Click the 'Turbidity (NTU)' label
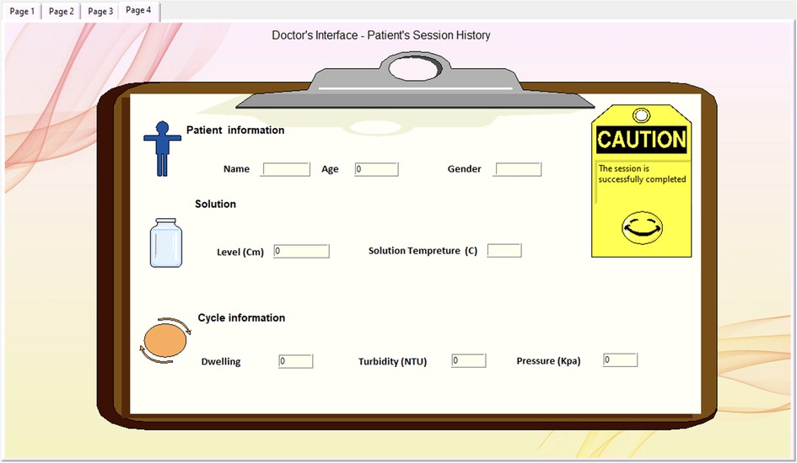This screenshot has height=463, width=797. (x=392, y=362)
